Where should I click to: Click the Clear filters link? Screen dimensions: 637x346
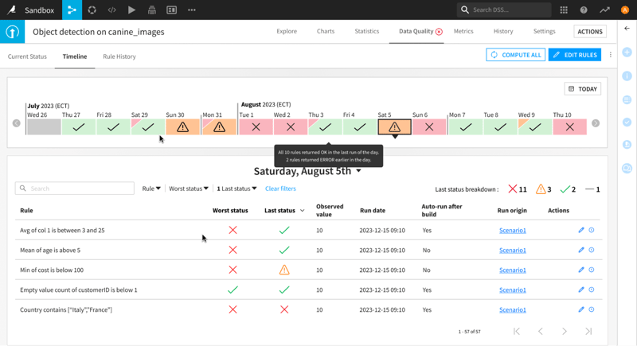click(x=280, y=189)
